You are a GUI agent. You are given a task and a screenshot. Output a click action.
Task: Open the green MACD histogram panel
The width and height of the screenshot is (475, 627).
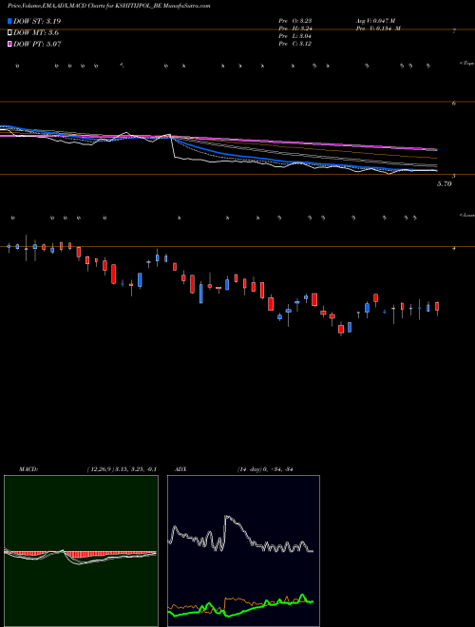point(81,551)
